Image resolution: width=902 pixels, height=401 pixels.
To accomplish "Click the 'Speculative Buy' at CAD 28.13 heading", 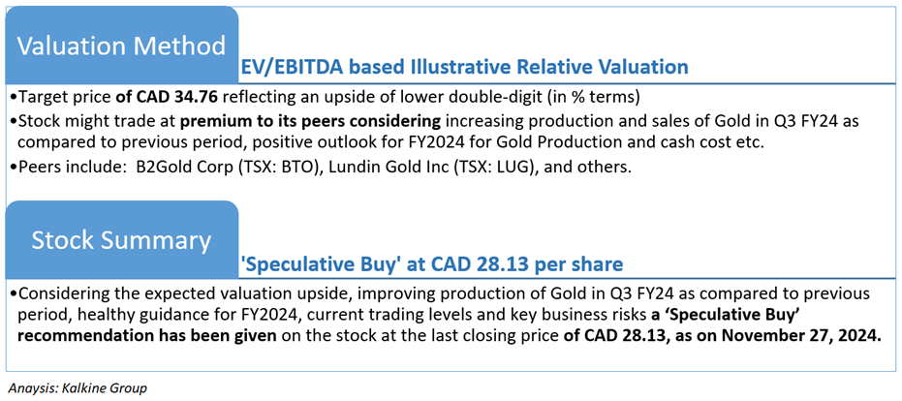I will pyautogui.click(x=432, y=263).
